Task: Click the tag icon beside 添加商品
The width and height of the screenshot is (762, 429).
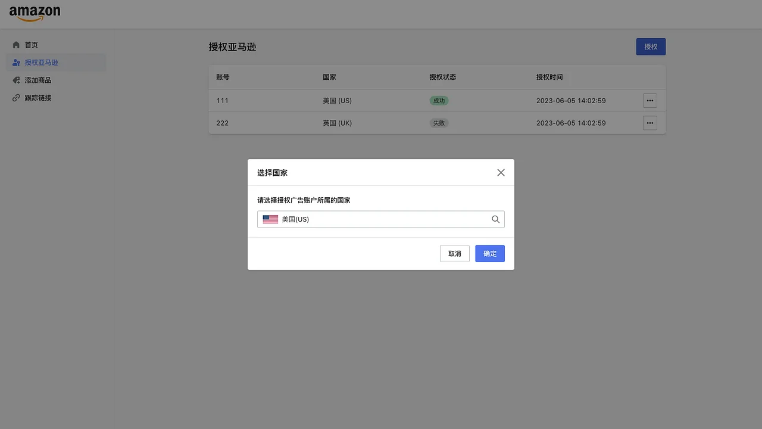Action: pos(16,80)
